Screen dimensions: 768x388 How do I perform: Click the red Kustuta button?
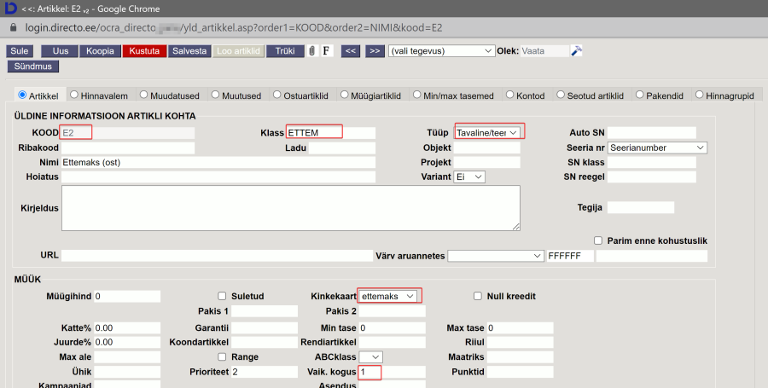pos(144,51)
